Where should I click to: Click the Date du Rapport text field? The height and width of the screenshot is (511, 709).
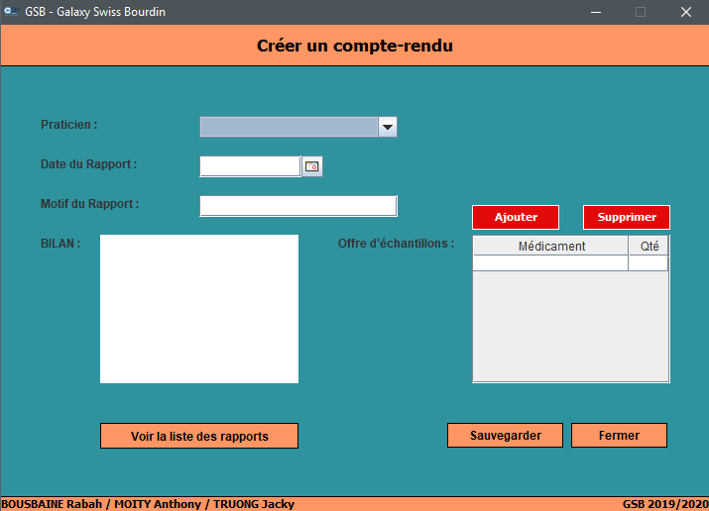[x=250, y=166]
